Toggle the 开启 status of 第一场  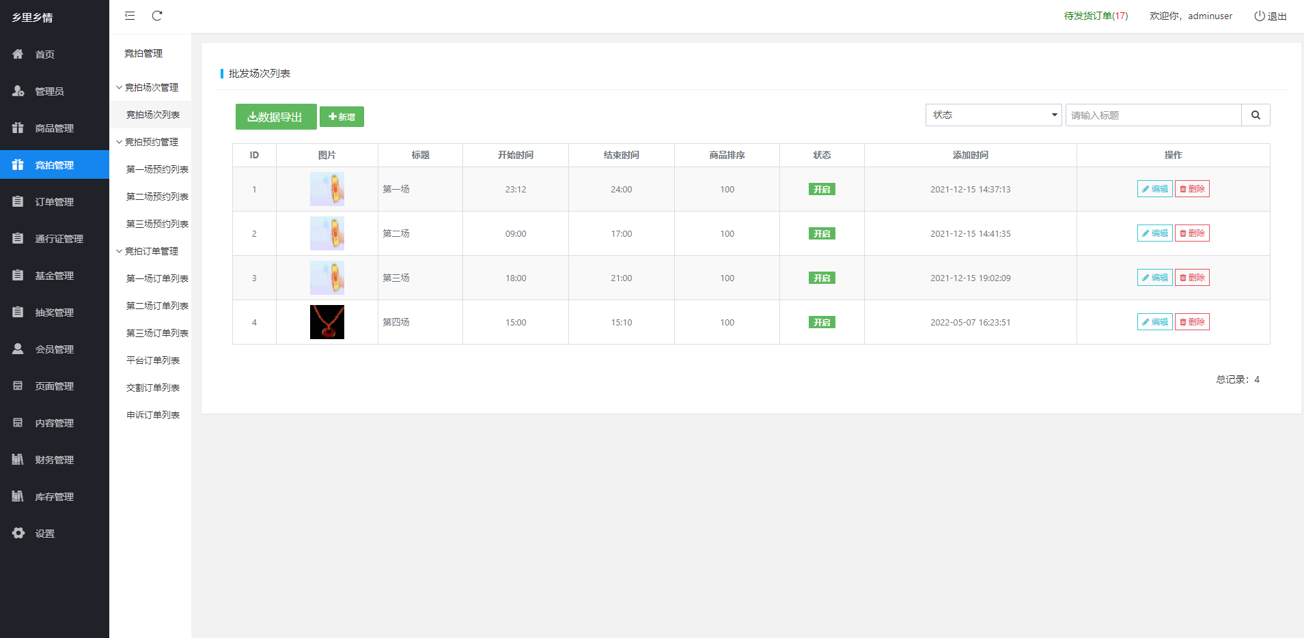pyautogui.click(x=822, y=190)
